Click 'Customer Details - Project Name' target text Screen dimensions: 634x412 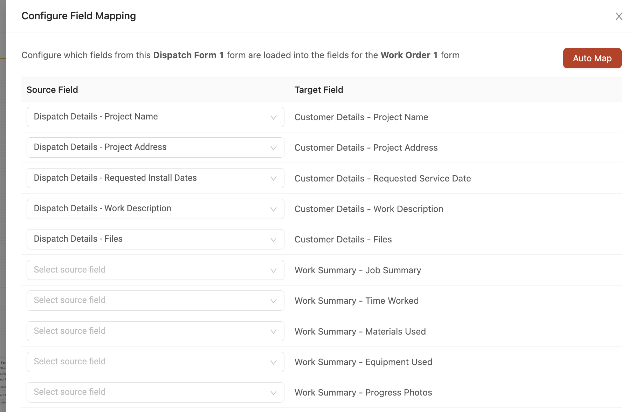point(361,117)
